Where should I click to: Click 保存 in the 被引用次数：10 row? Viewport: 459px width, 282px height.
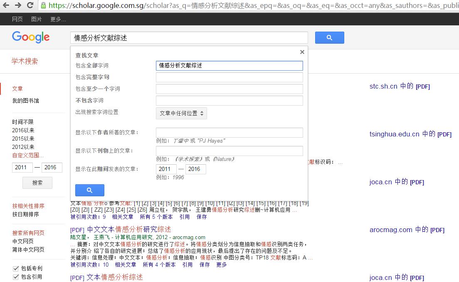(x=205, y=265)
